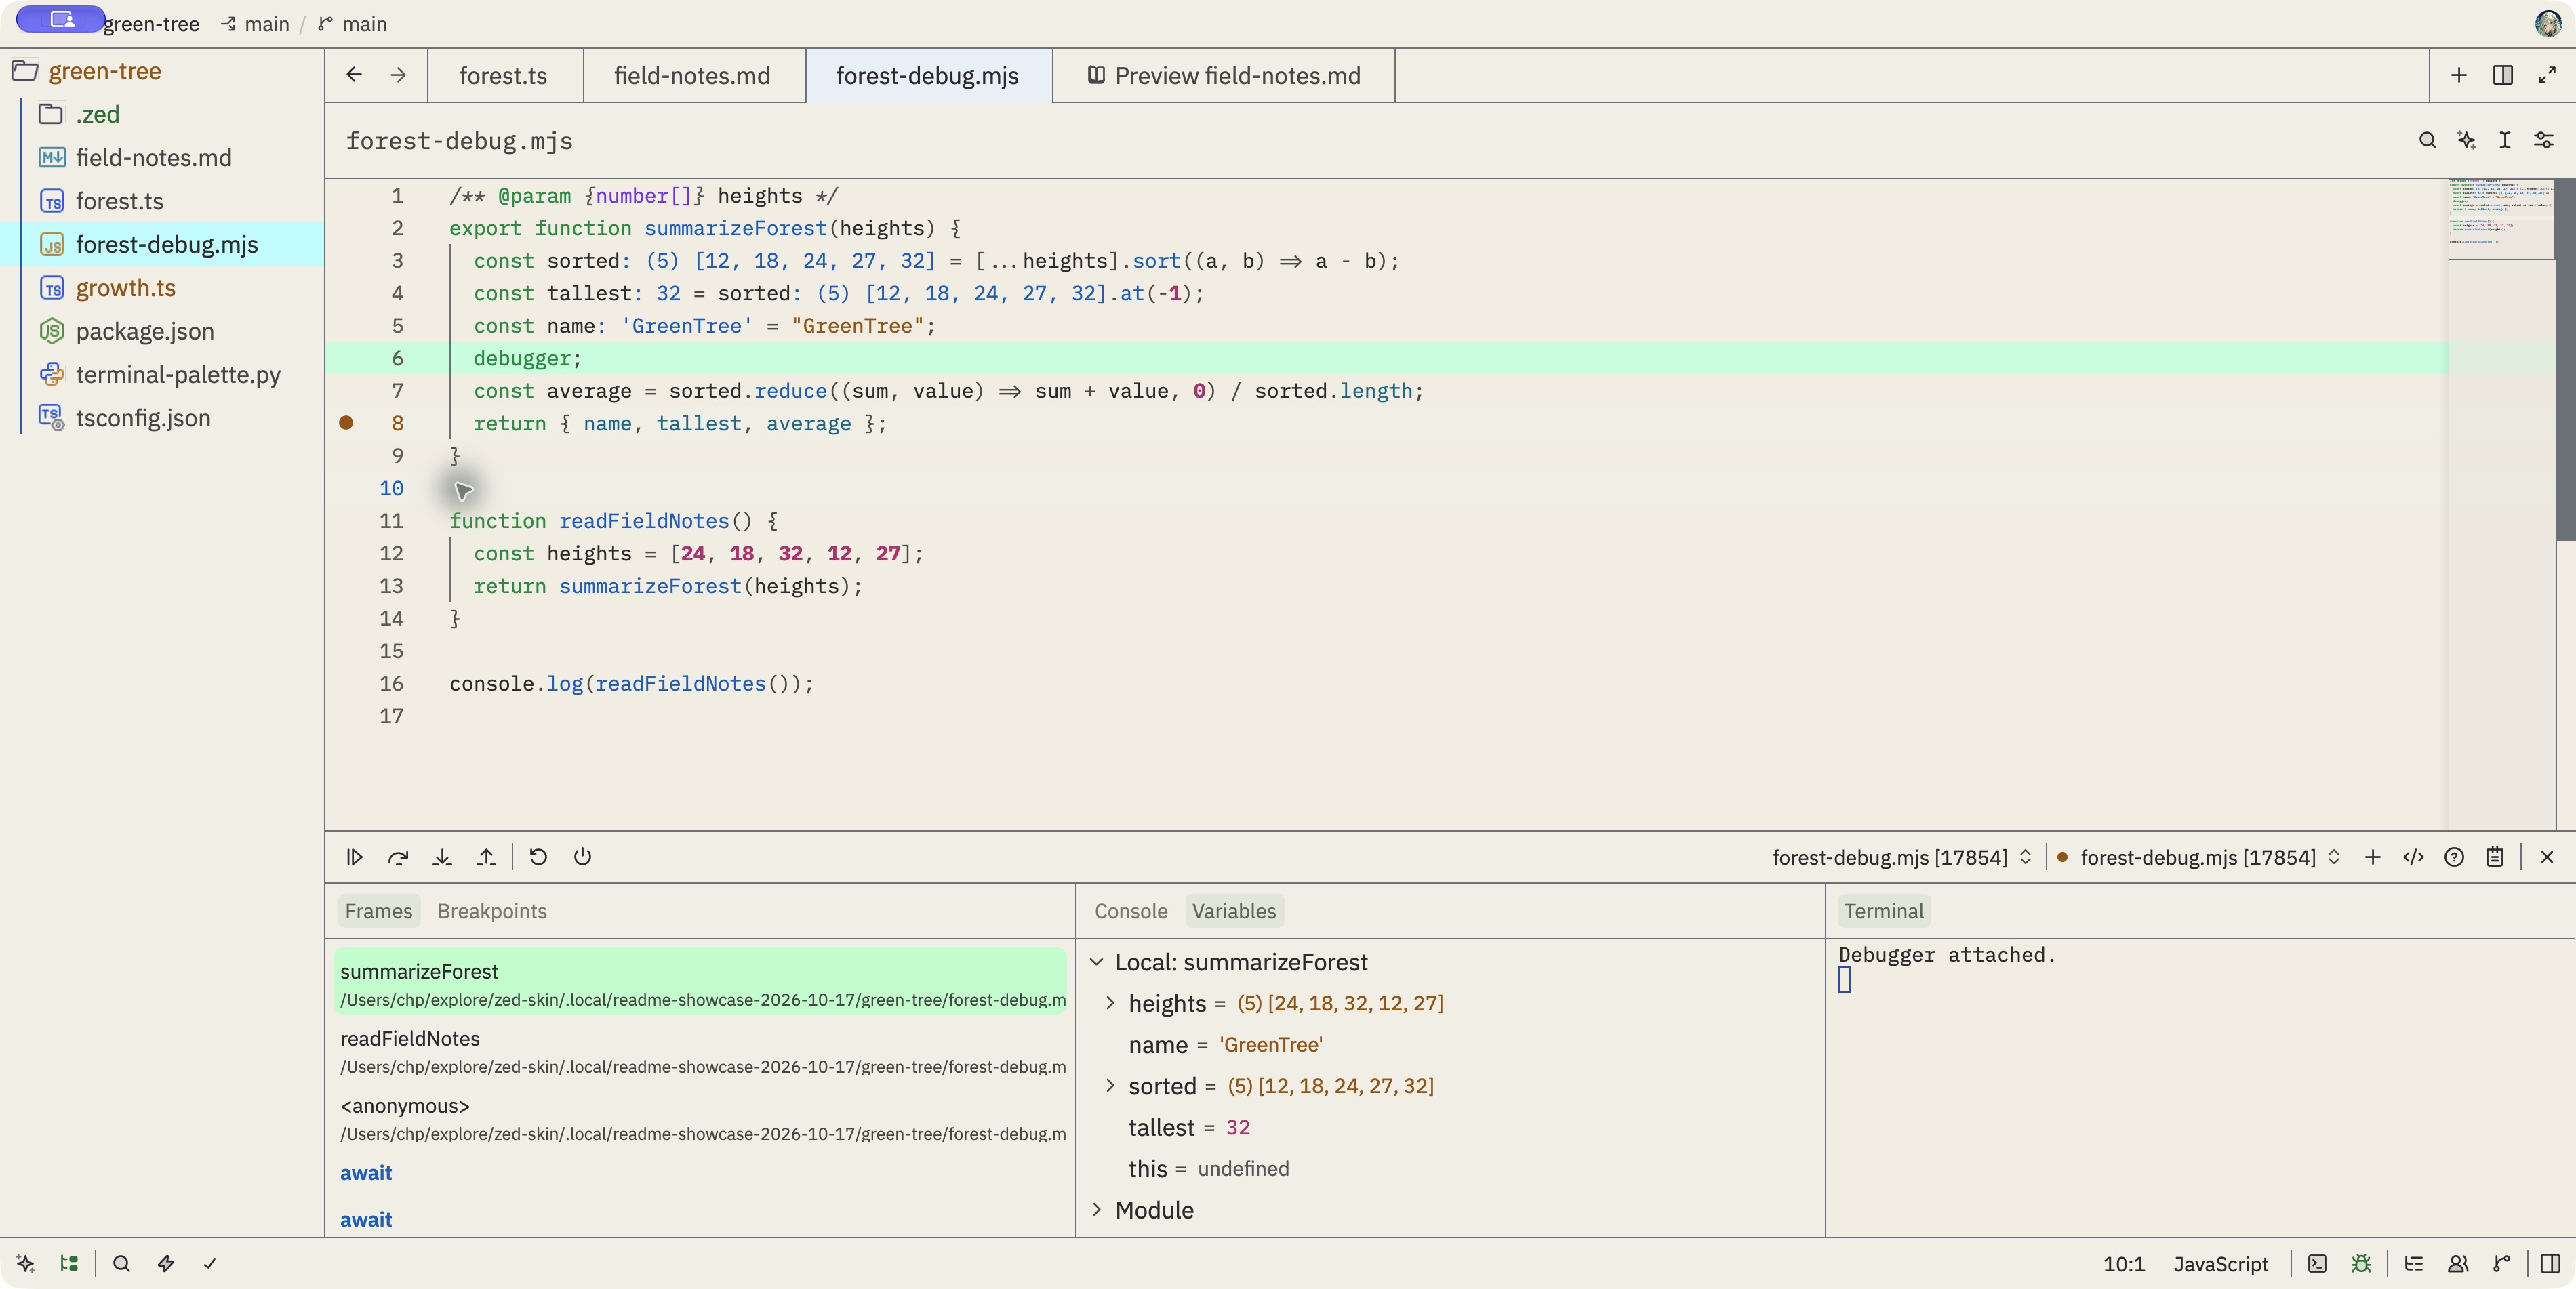Open growth.ts in project tree

pos(125,288)
